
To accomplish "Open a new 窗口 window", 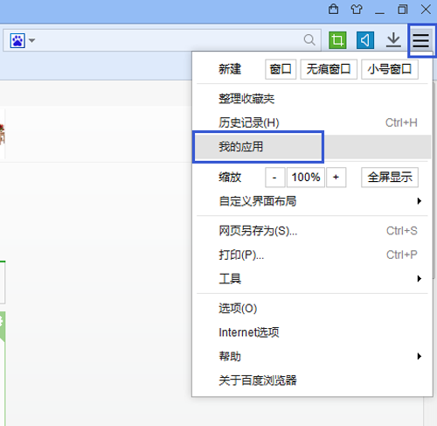I will click(x=281, y=69).
